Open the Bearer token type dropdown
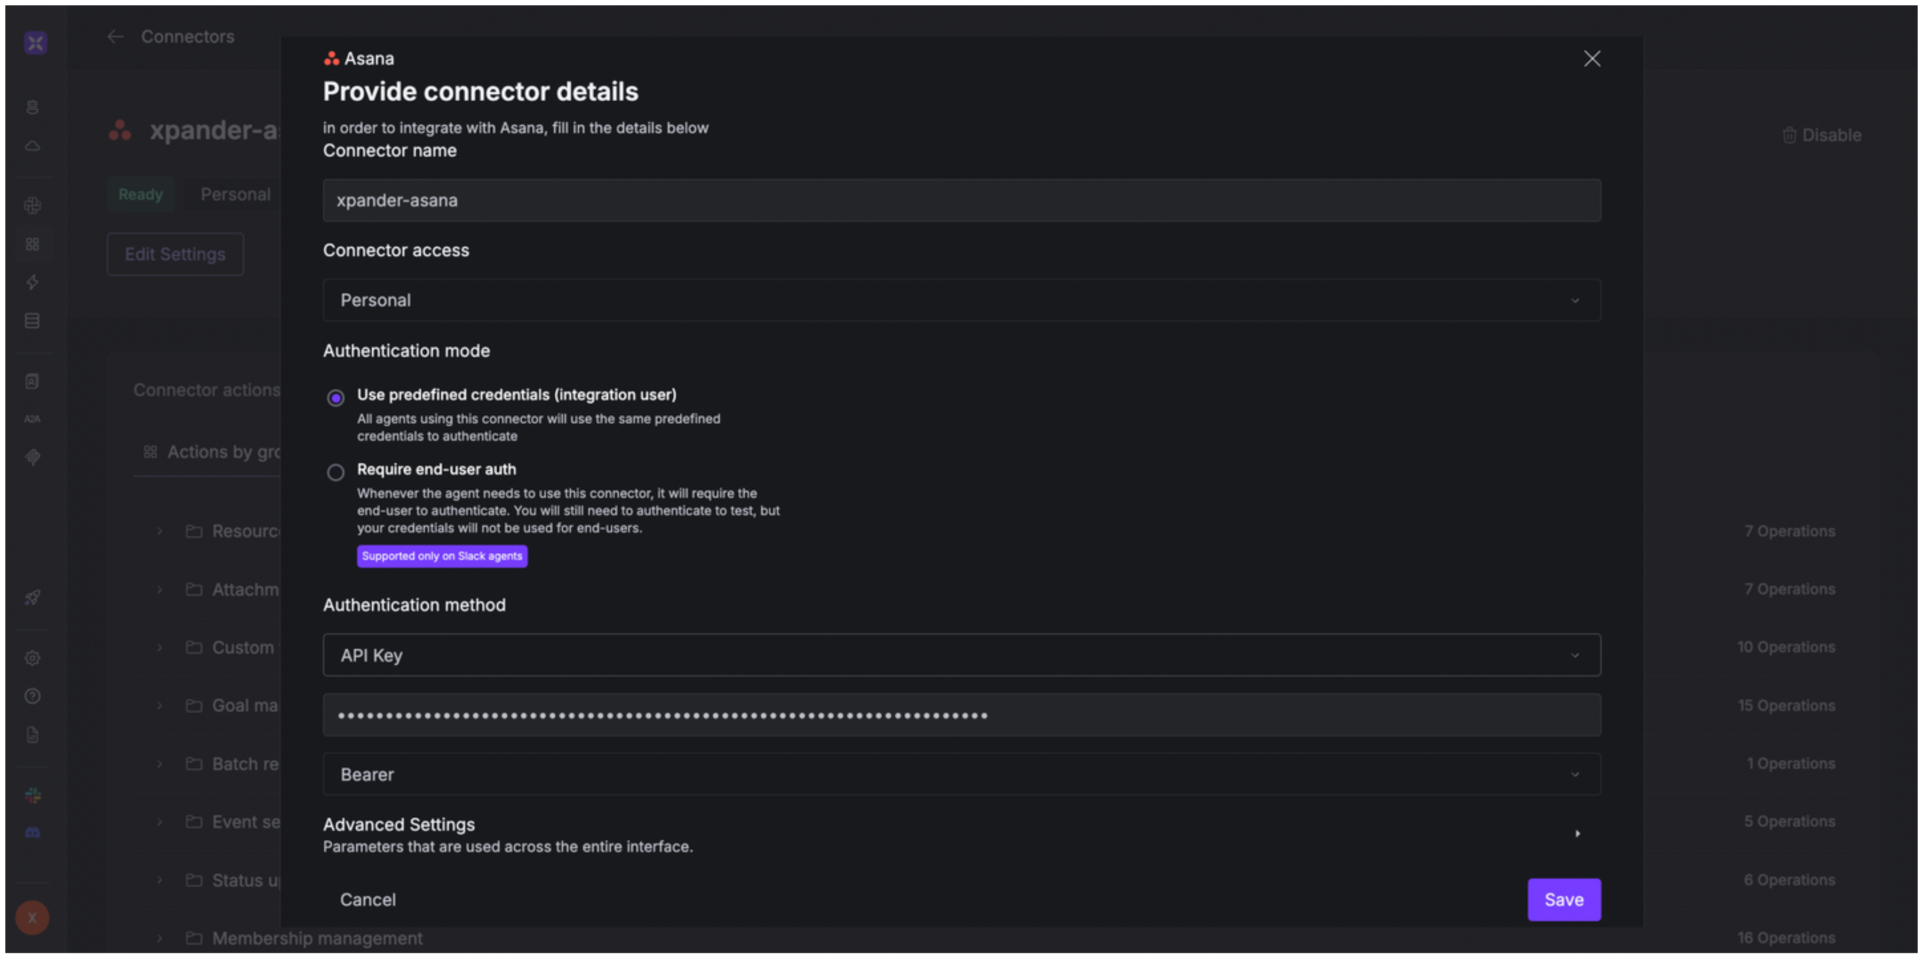Viewport: 1923px width, 958px height. click(961, 775)
